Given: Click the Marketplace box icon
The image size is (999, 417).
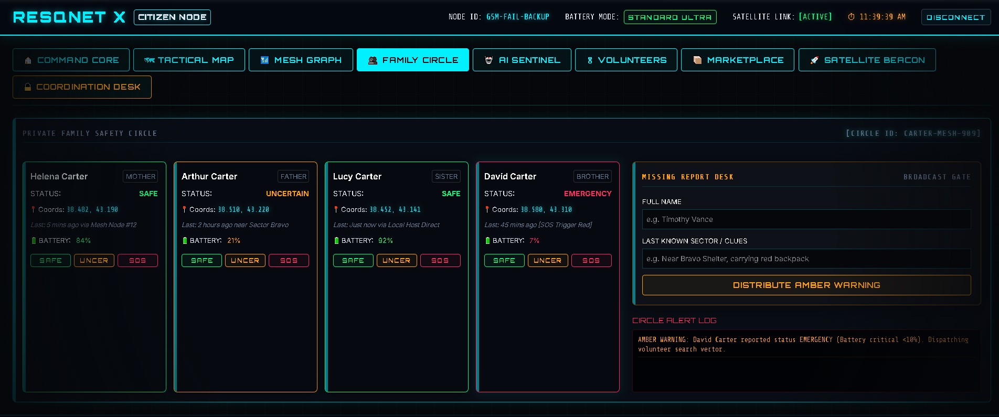Looking at the screenshot, I should click(697, 60).
